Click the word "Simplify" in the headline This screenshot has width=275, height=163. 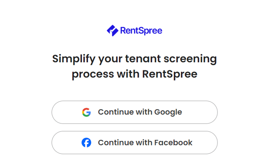(74, 59)
